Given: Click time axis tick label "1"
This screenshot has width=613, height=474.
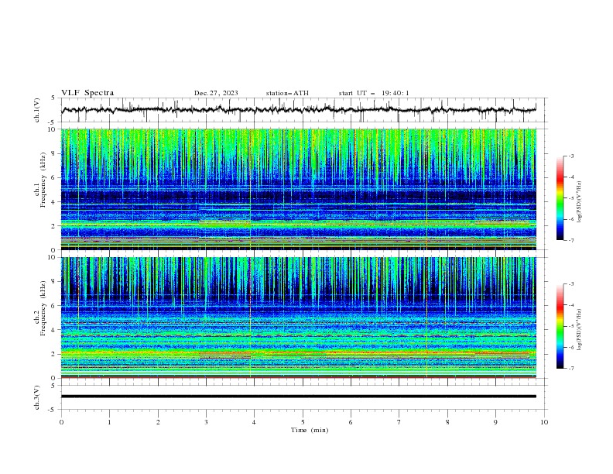Looking at the screenshot, I should point(109,422).
